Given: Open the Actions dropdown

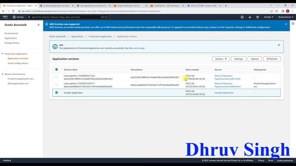Looking at the screenshot, I should click(x=221, y=59).
